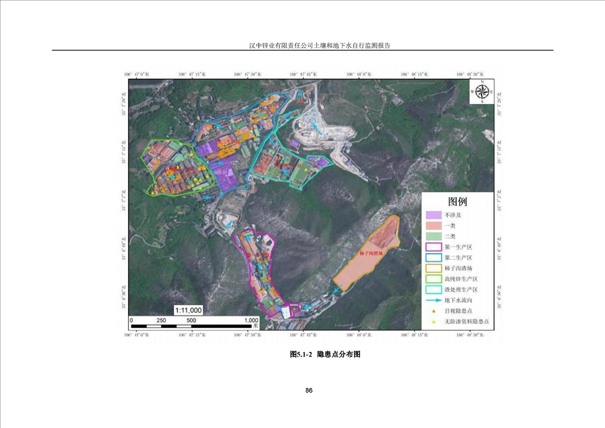Click the cyan 渣处理生产区 outline legend symbol
The width and height of the screenshot is (605, 428).
coord(434,290)
